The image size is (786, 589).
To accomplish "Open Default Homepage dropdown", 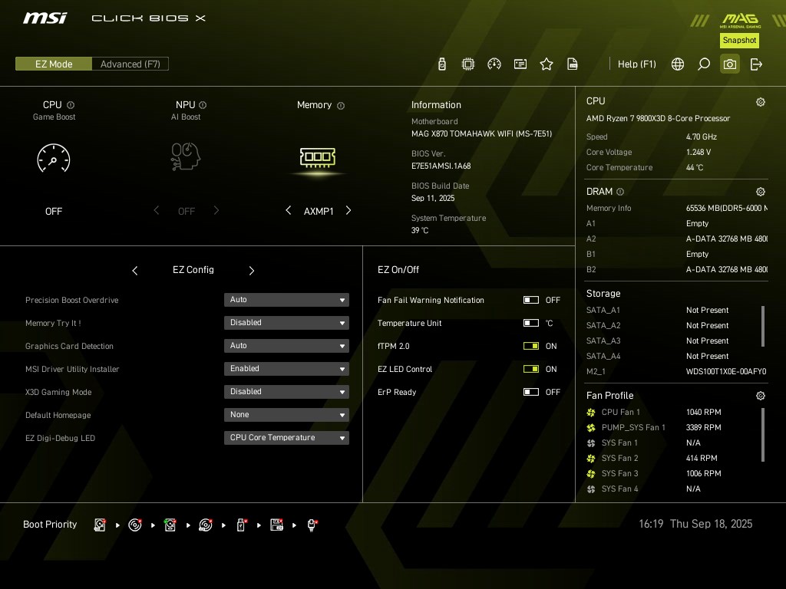I will tap(286, 415).
